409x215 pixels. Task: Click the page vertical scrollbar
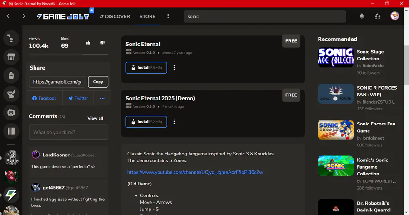[x=406, y=65]
